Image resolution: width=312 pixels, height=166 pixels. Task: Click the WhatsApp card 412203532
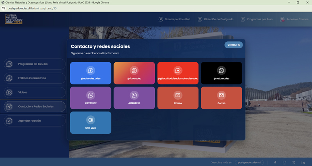[x=90, y=98]
